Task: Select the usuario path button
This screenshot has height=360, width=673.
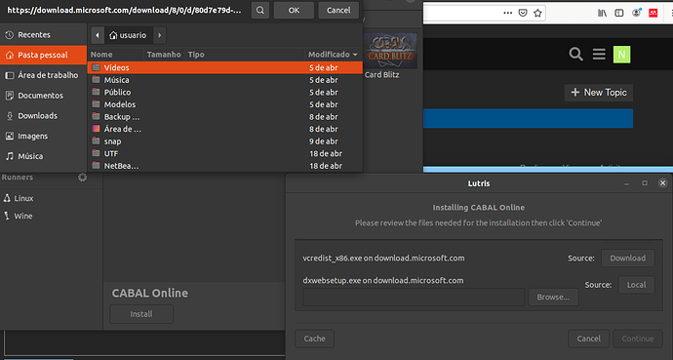Action: (x=128, y=35)
